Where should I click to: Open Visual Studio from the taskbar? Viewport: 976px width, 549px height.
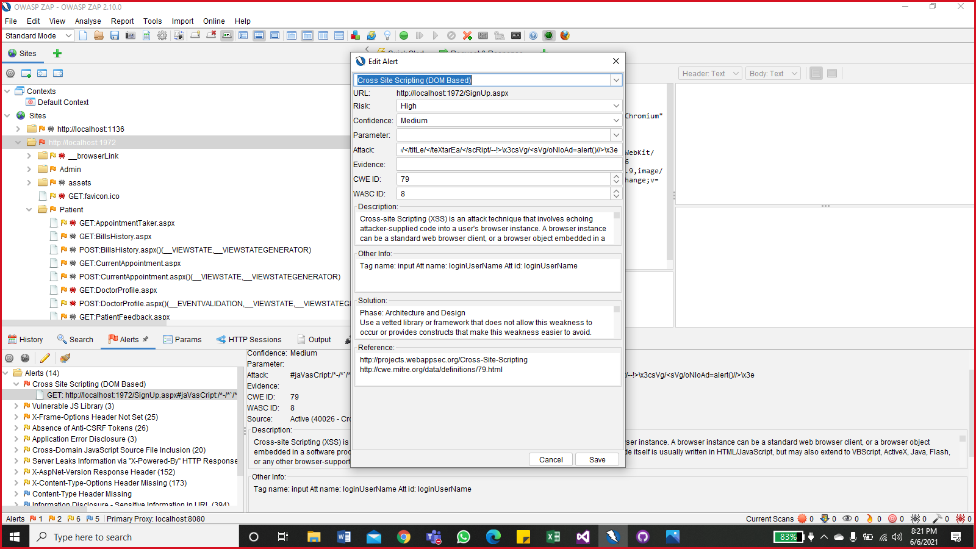coord(583,537)
